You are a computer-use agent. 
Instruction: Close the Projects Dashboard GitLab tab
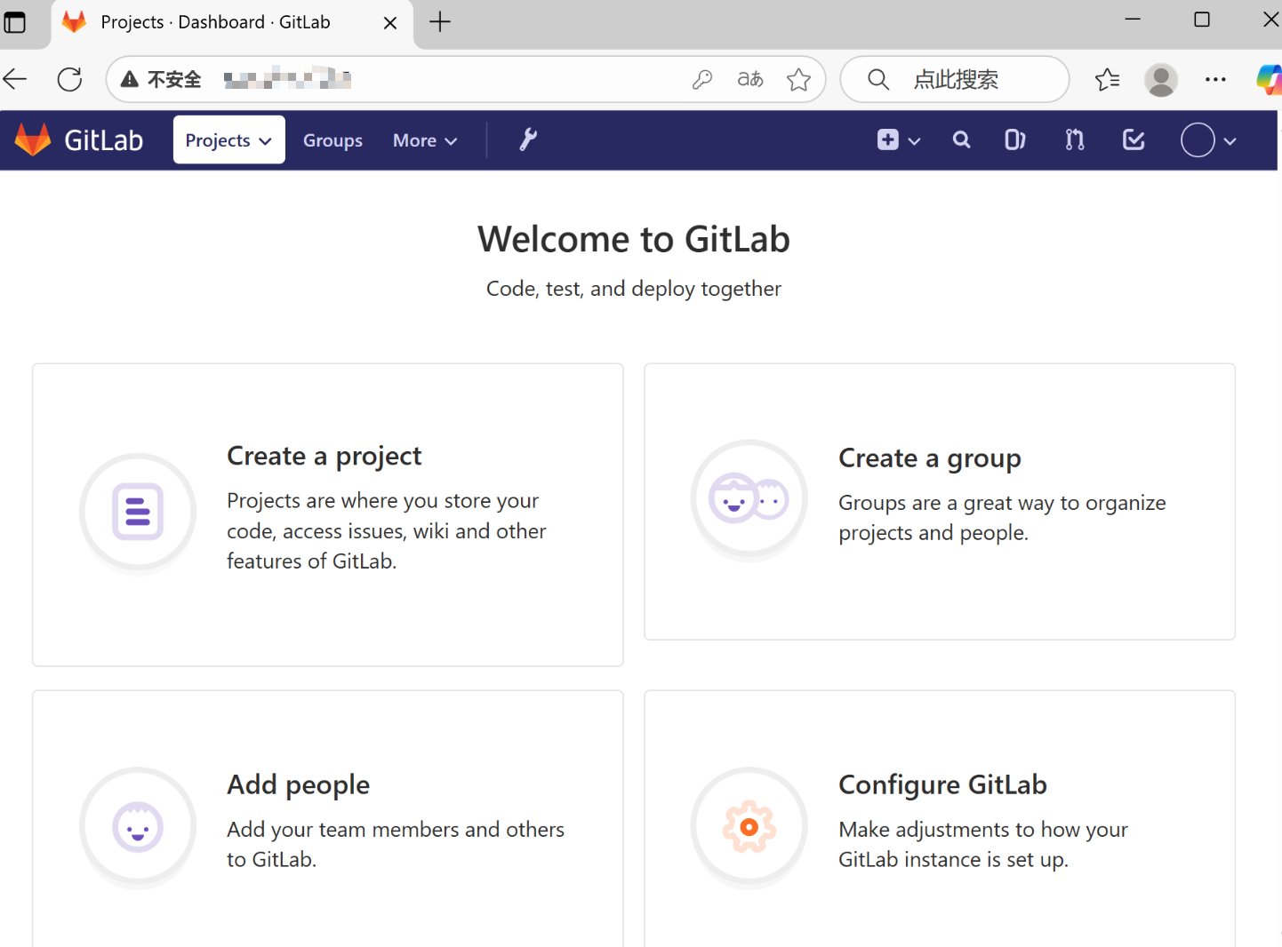click(390, 23)
